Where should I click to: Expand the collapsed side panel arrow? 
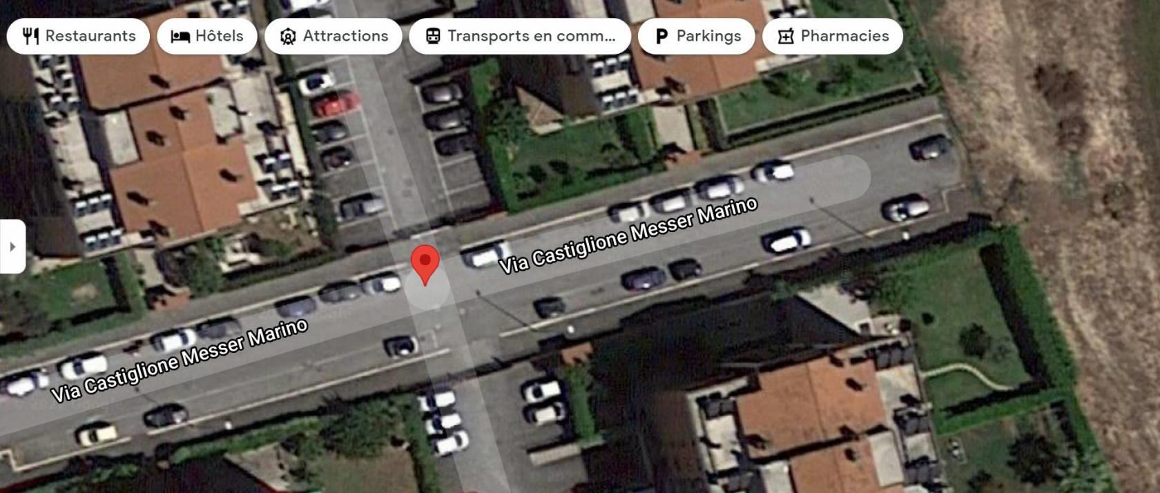tap(12, 246)
